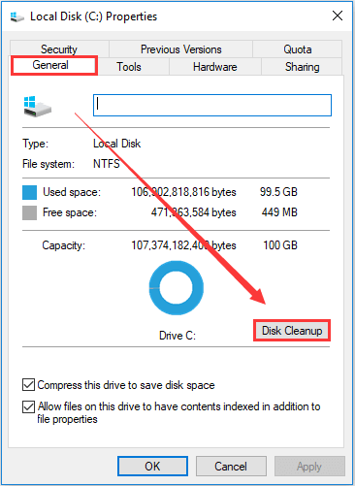Close the Properties dialog with X

338,16
